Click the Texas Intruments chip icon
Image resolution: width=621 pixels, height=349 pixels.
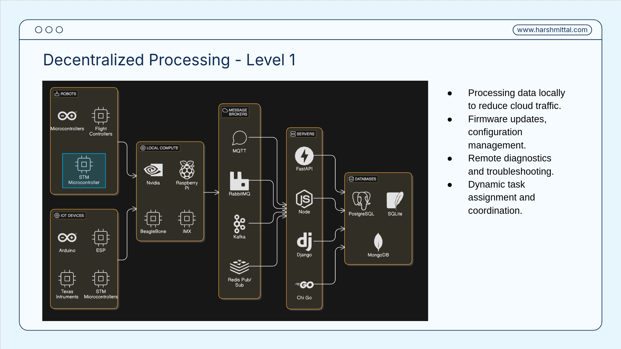point(67,278)
